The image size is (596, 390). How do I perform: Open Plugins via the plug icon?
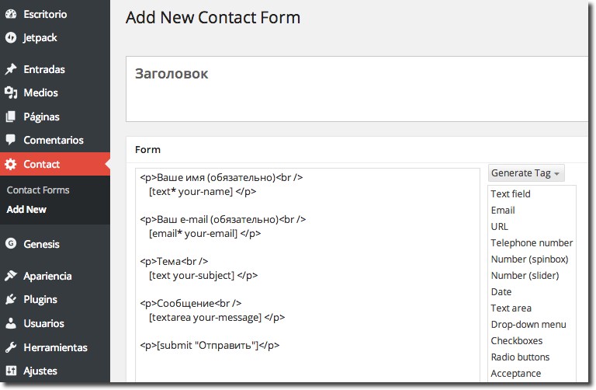[x=11, y=299]
